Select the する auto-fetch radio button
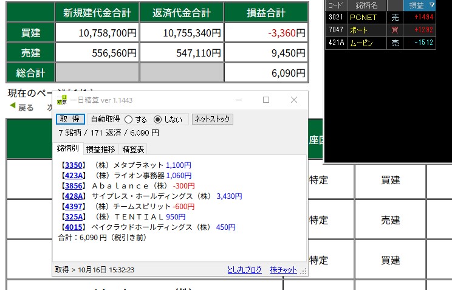Viewport: 452px width, 290px height. [x=129, y=119]
